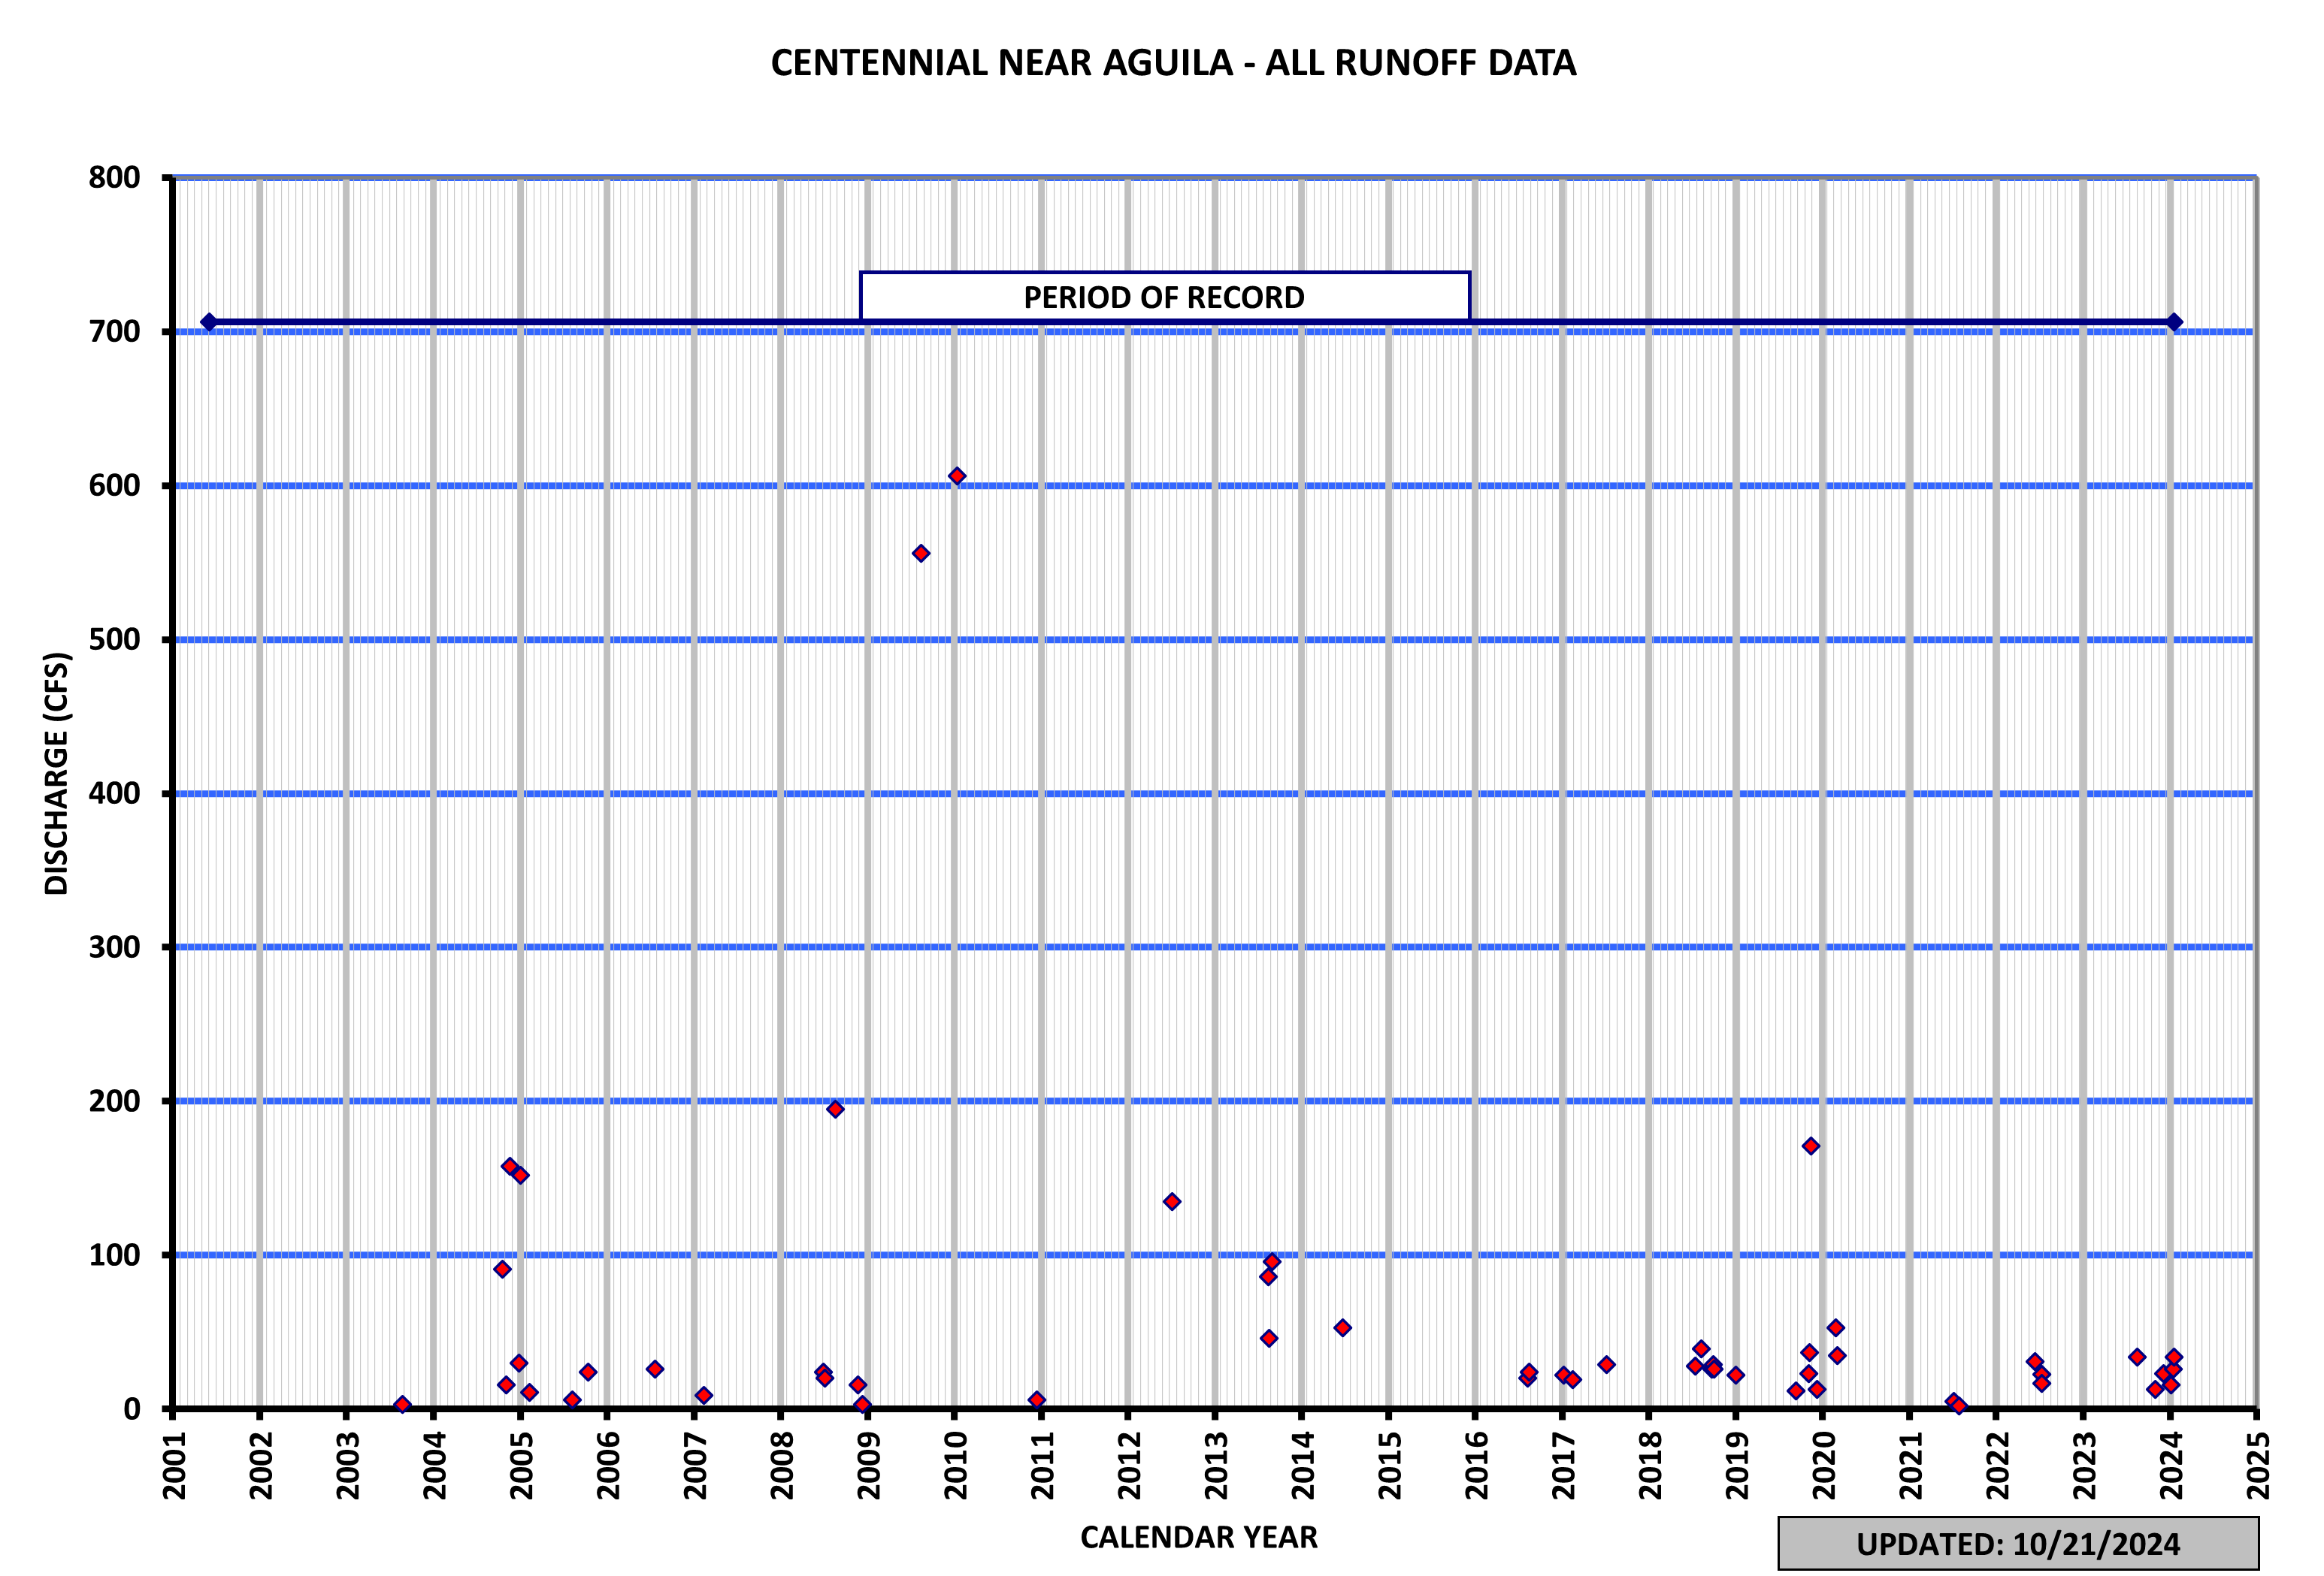Click the x-axis label '2020'
This screenshot has width=2324, height=1576.
[1824, 1465]
